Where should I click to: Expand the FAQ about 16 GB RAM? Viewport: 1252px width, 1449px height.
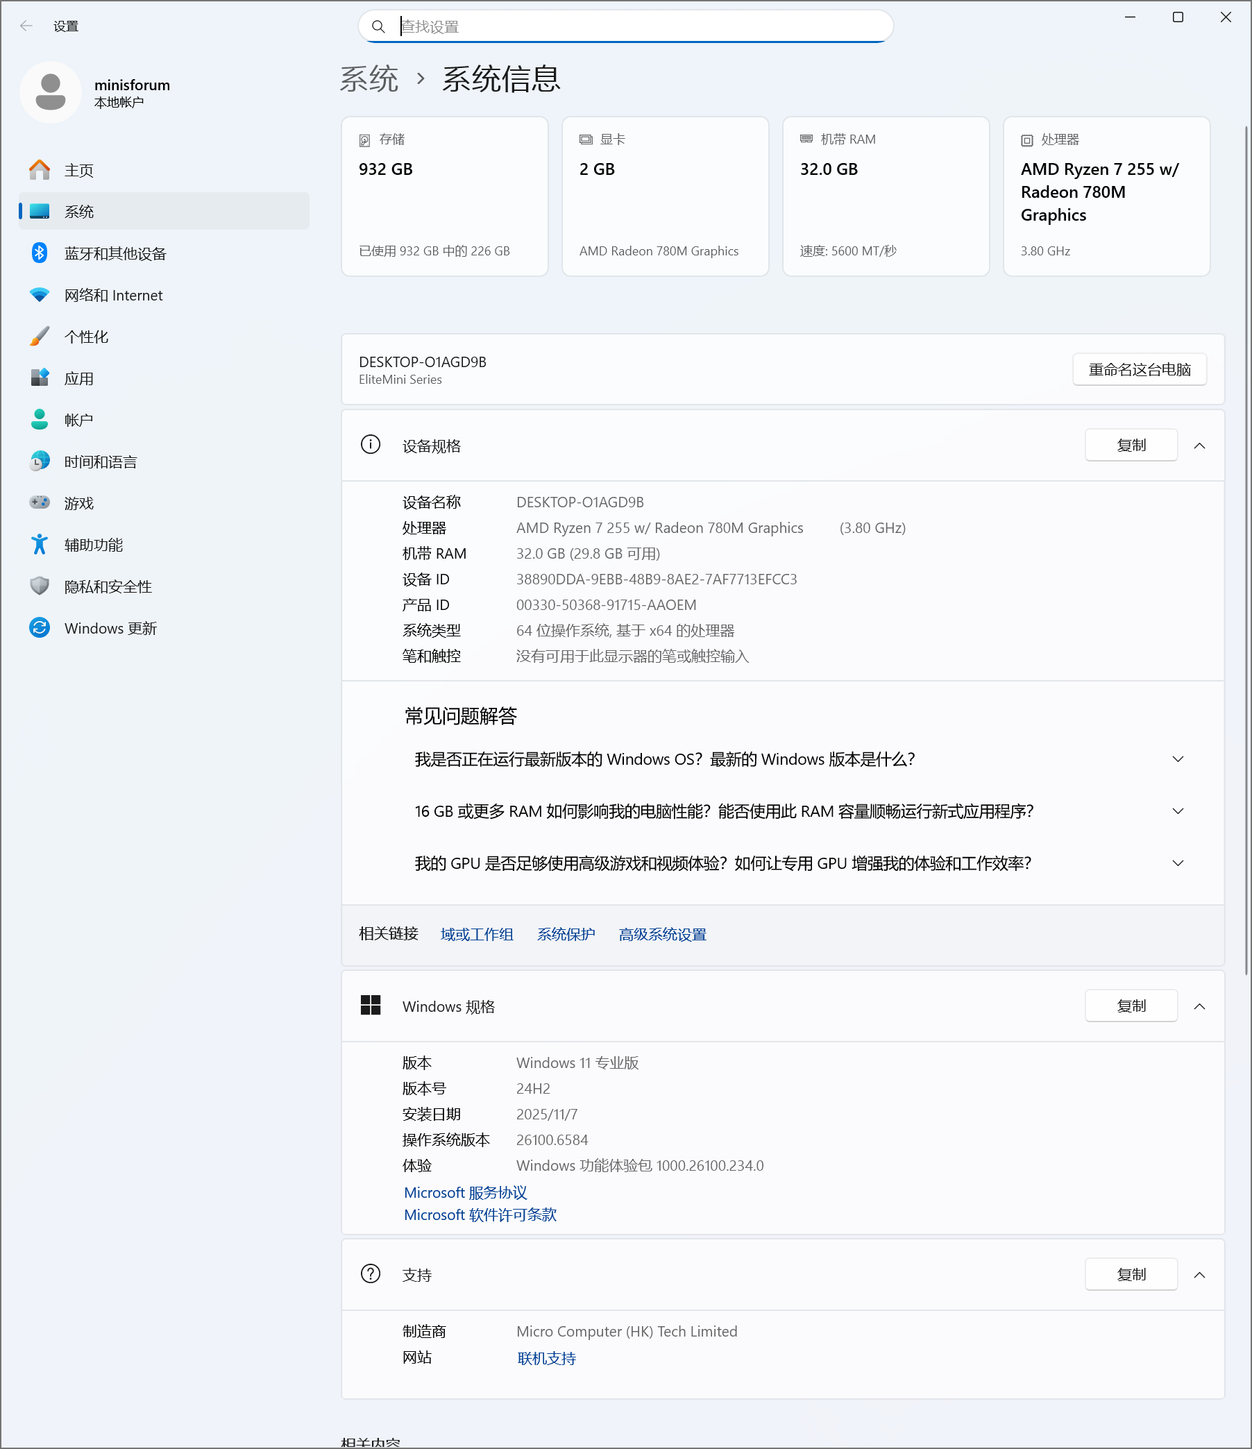(x=1178, y=811)
